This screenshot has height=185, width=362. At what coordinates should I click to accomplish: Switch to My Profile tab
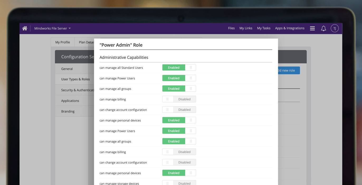point(63,42)
